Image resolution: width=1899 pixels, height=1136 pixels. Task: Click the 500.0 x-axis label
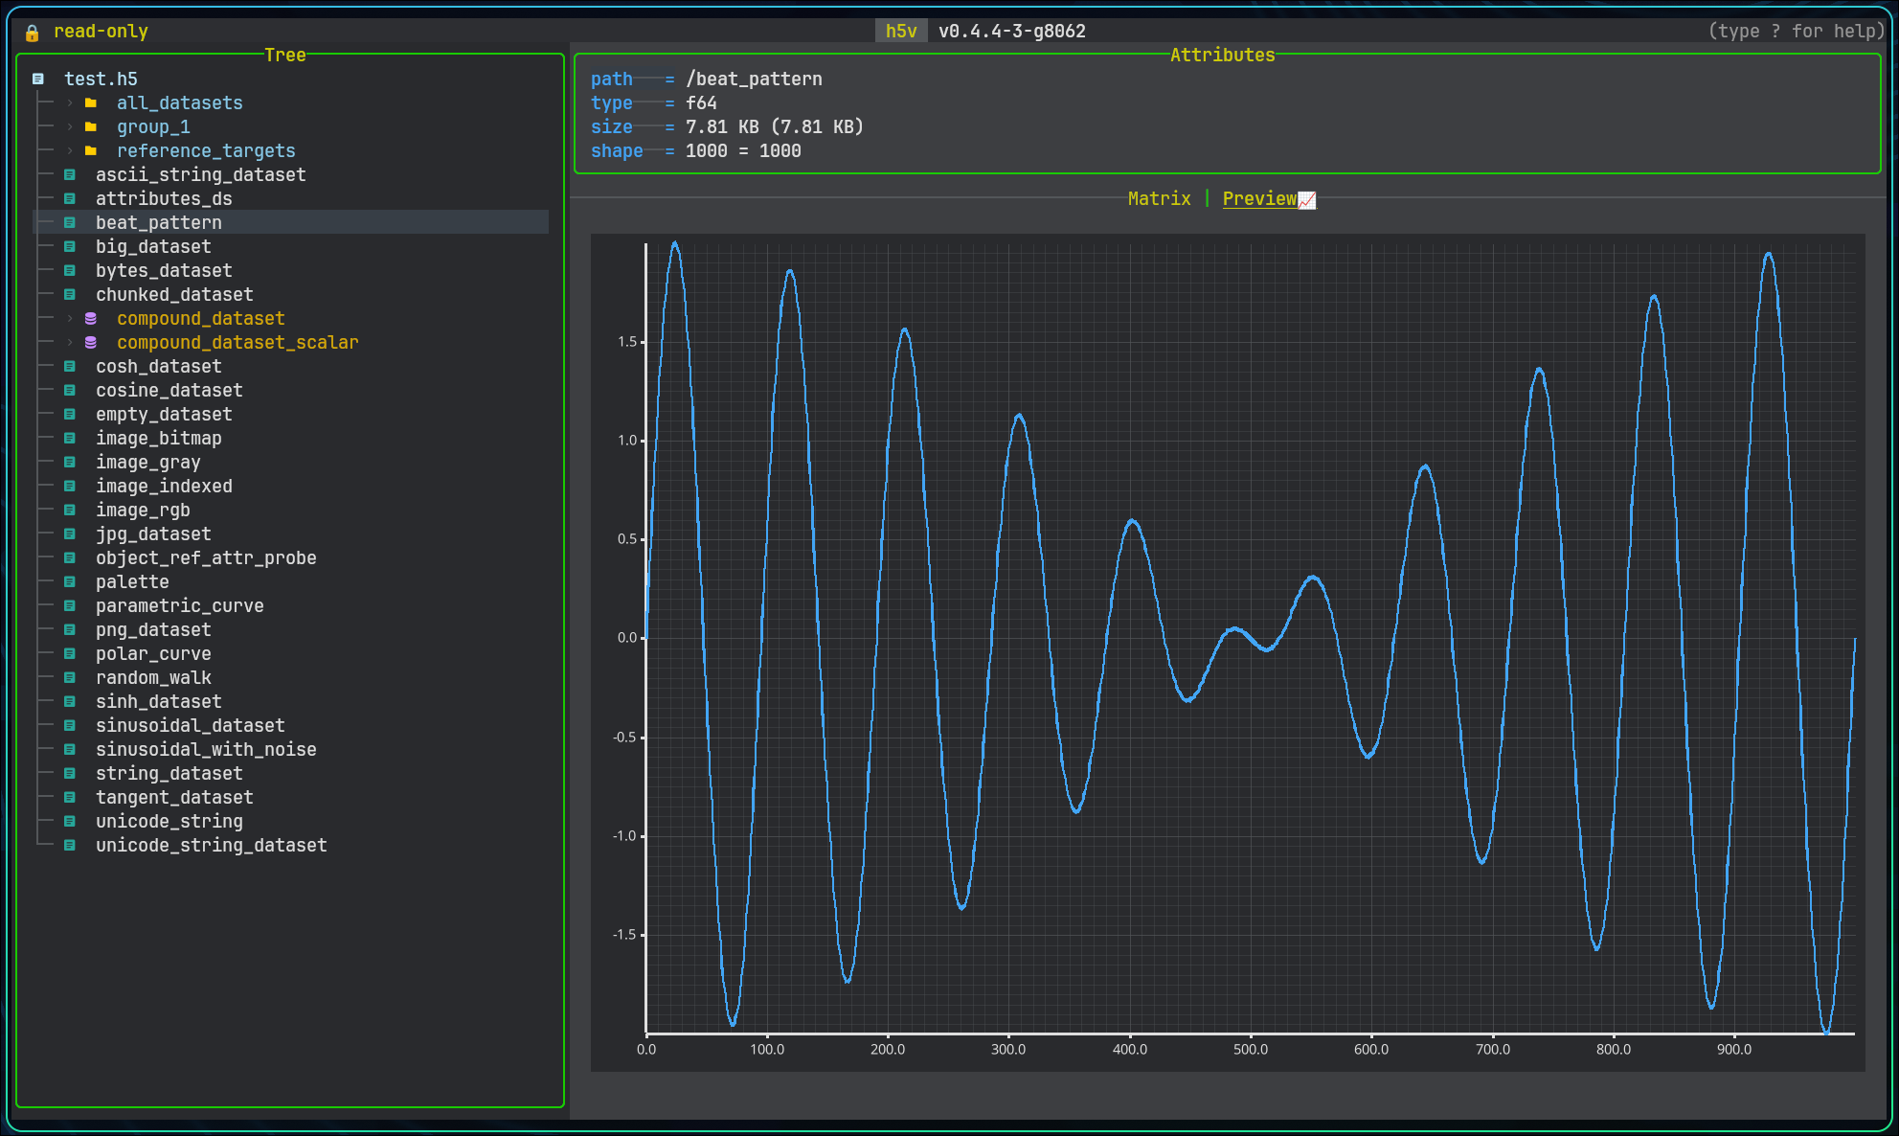pos(1251,1049)
